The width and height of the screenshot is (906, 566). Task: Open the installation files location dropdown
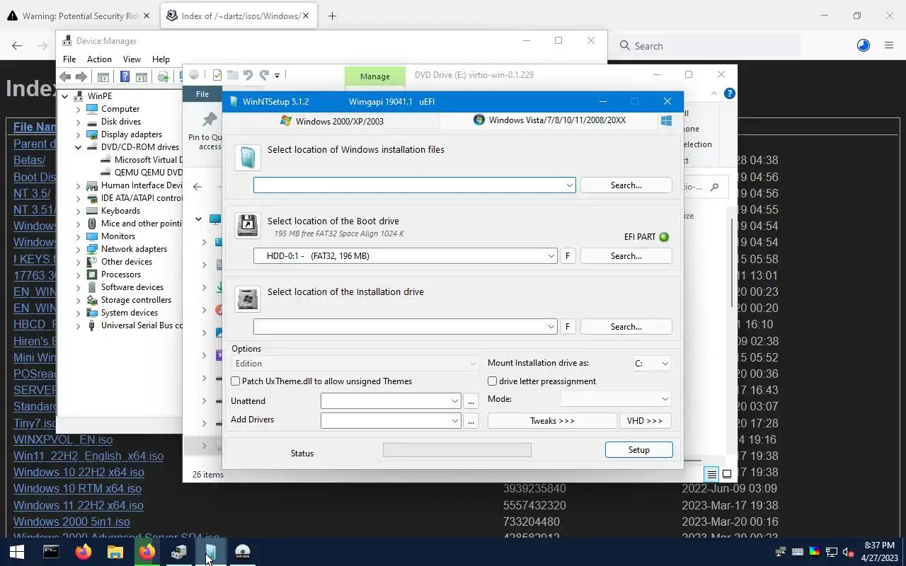[x=569, y=185]
